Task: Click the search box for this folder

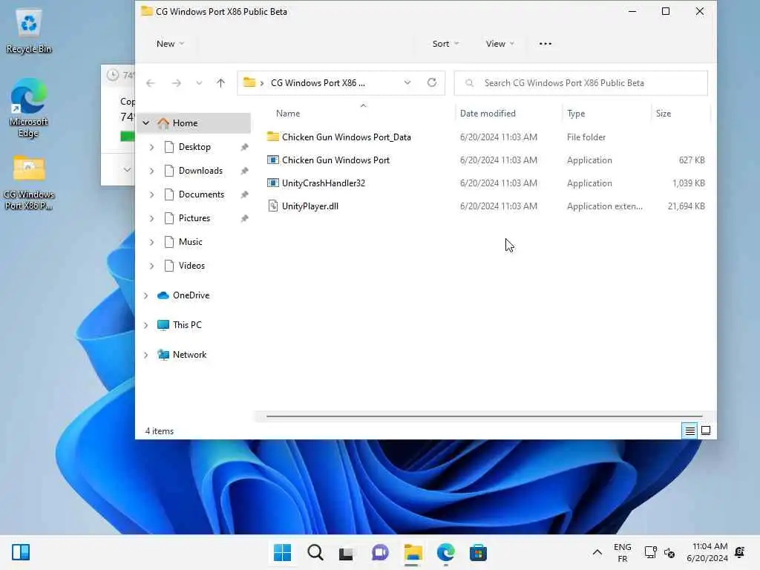Action: coord(580,83)
